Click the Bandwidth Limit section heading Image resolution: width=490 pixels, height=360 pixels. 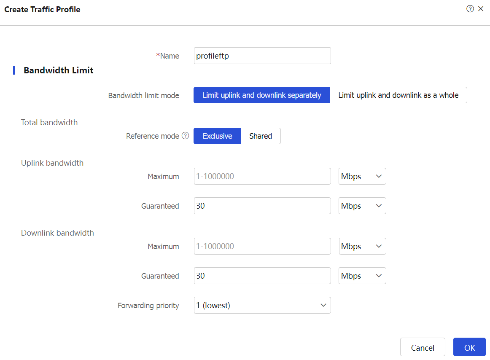click(x=59, y=70)
